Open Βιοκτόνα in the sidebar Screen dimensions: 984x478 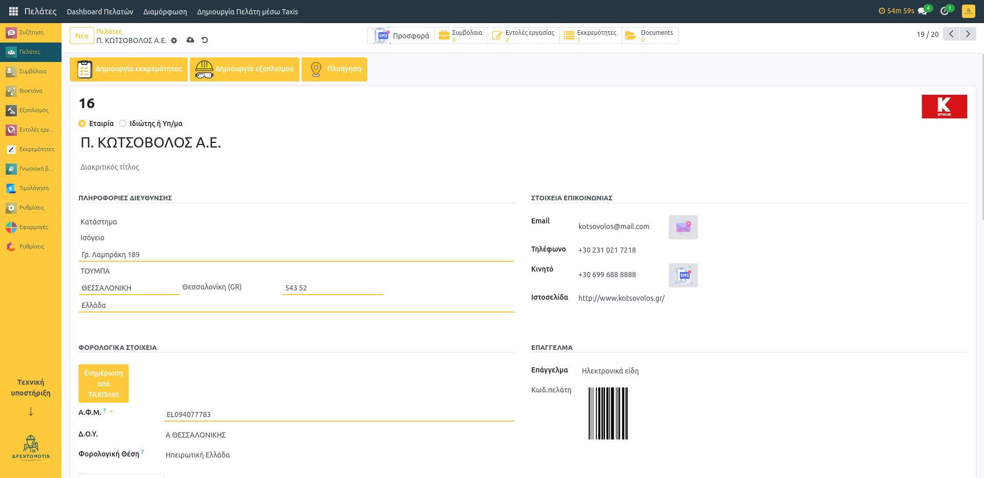31,91
